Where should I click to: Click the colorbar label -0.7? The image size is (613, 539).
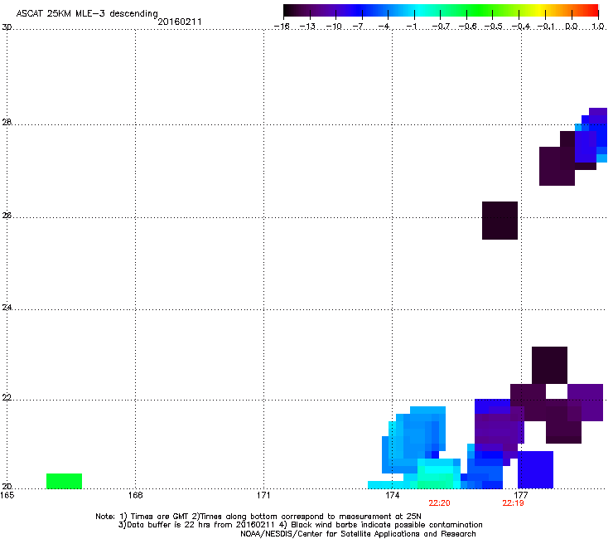click(x=441, y=27)
